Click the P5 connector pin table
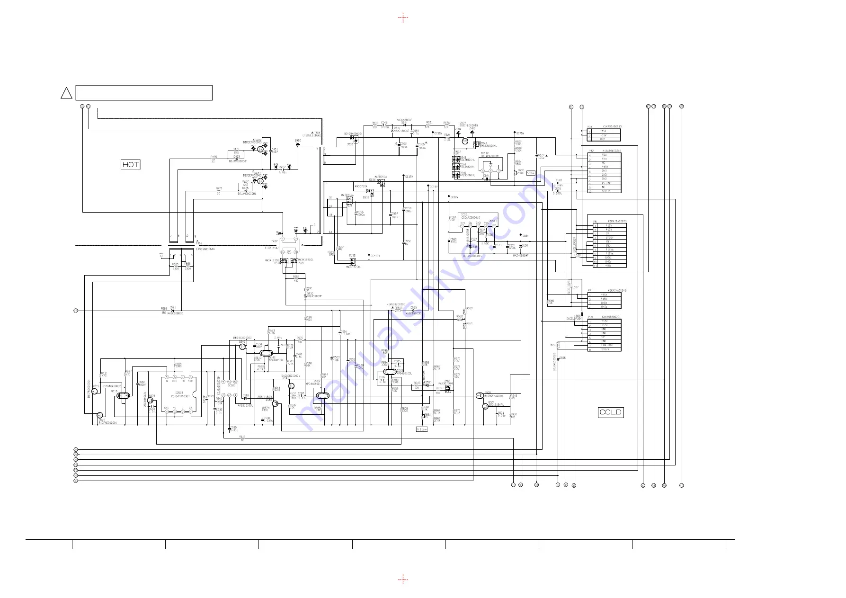The image size is (846, 598). tap(610, 245)
